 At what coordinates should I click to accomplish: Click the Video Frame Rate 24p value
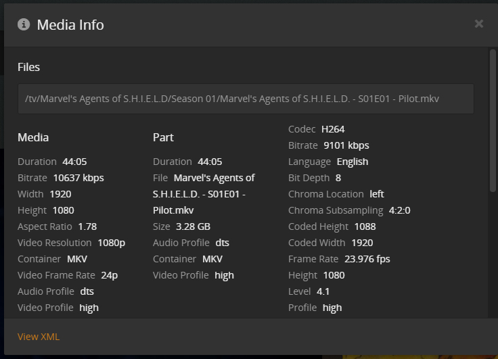(110, 275)
